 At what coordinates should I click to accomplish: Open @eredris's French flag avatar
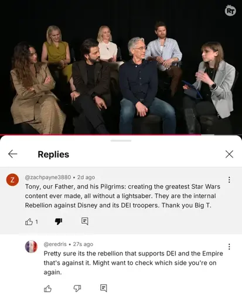(31, 247)
